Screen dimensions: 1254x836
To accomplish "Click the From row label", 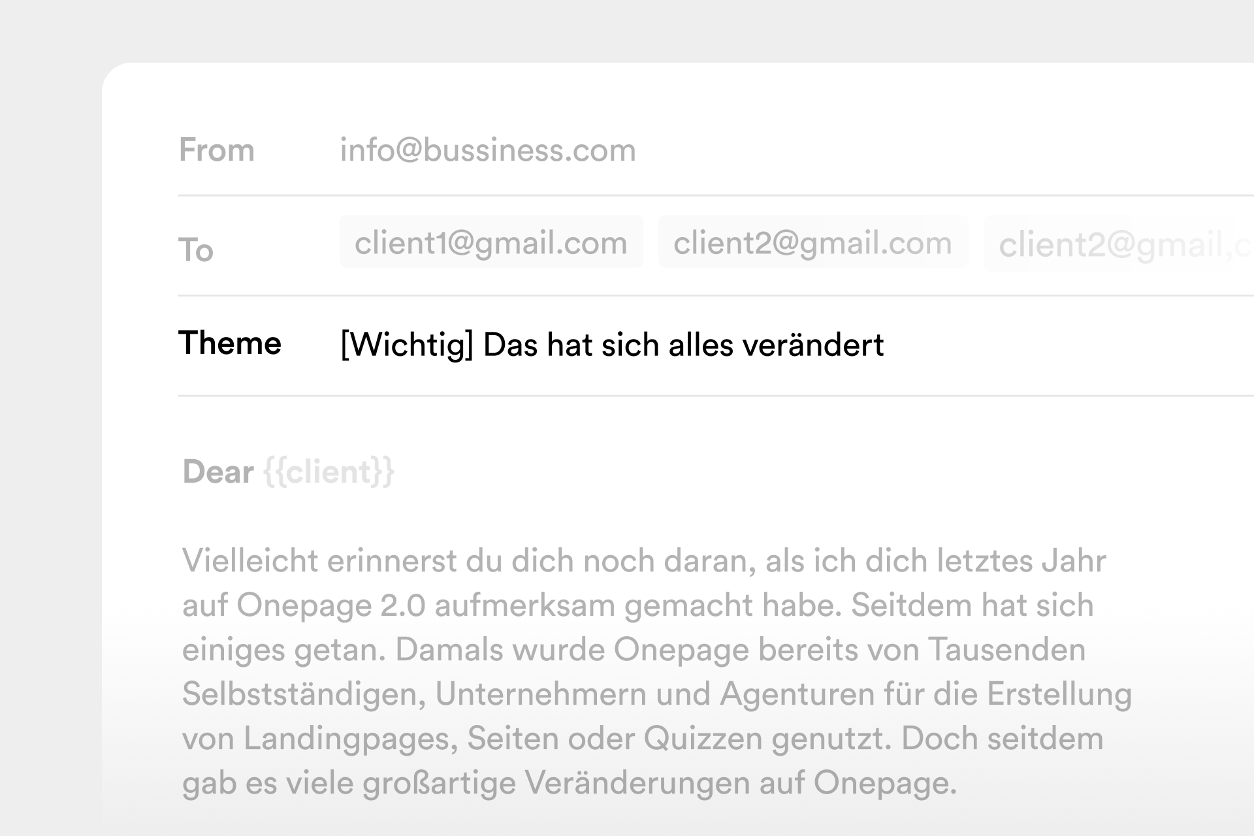I will [217, 150].
